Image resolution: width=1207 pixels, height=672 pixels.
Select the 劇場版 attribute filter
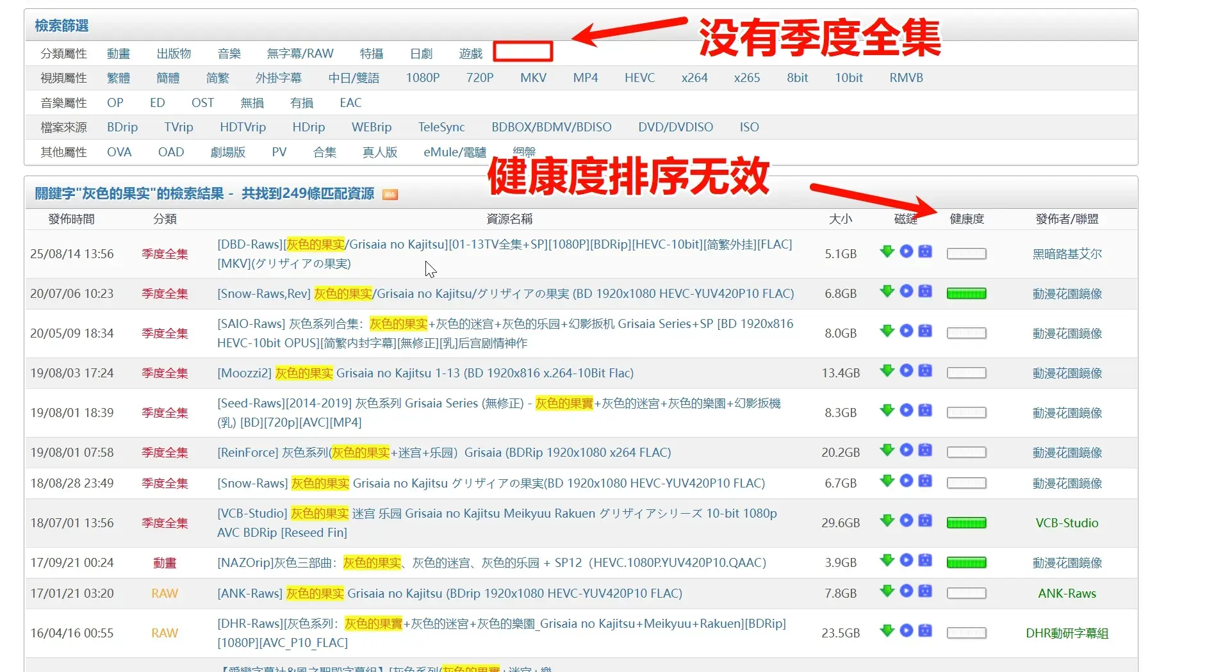click(x=228, y=152)
